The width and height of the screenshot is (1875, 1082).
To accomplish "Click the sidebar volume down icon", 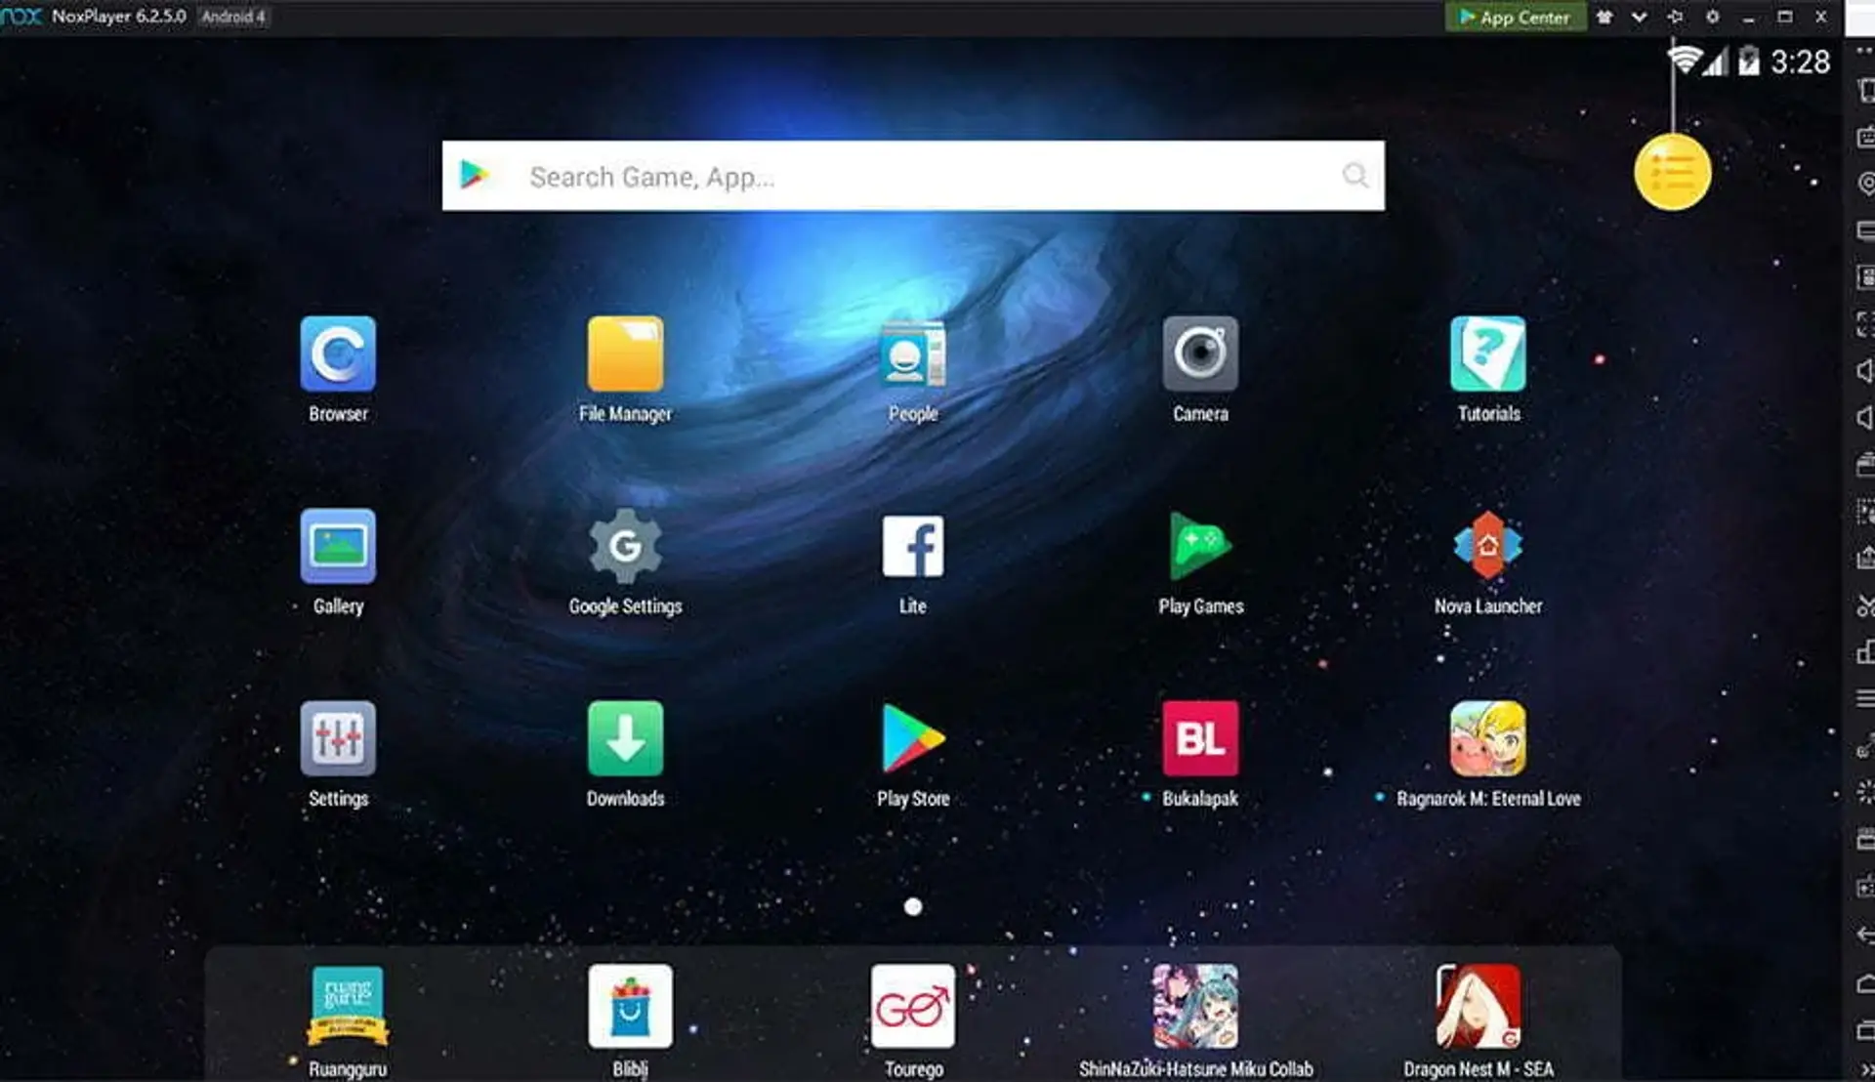I will pos(1866,418).
